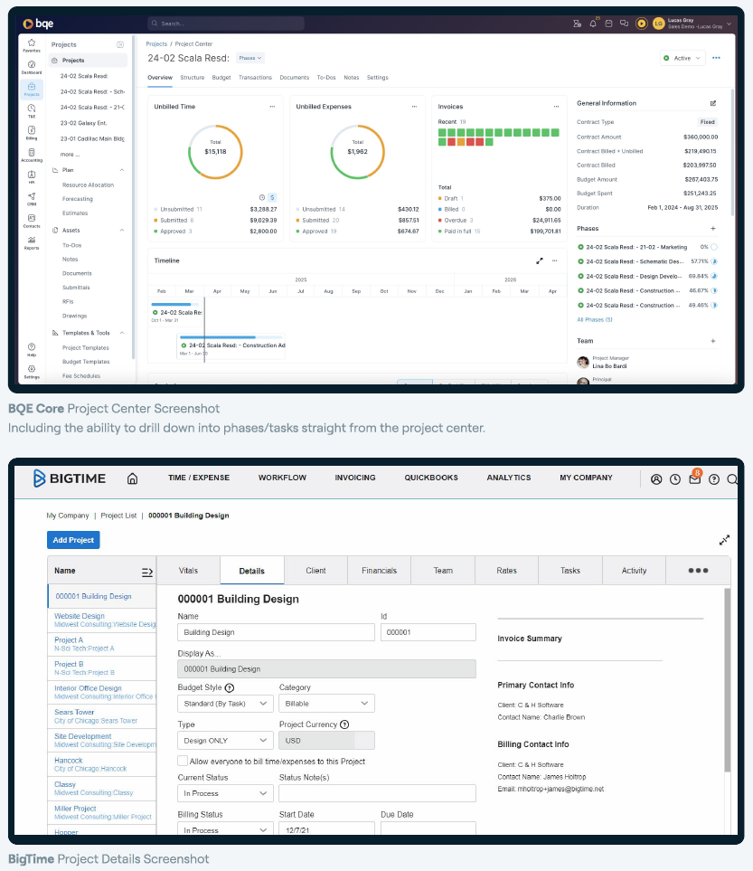Expand the Timeline card to fullscreen
The image size is (753, 871).
point(539,260)
